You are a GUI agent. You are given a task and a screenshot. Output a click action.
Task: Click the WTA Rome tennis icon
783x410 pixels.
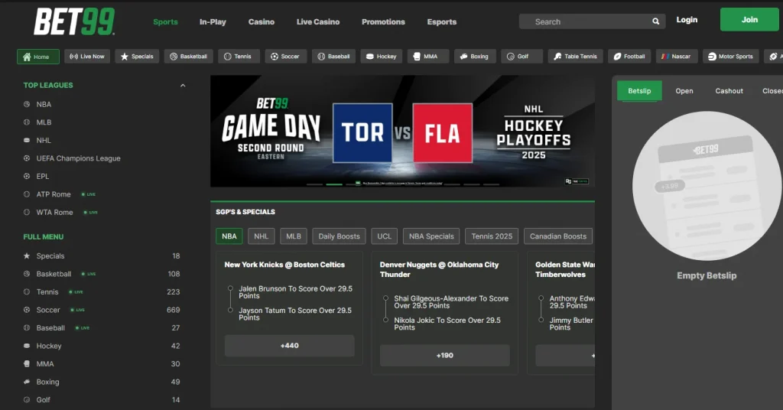pyautogui.click(x=27, y=212)
